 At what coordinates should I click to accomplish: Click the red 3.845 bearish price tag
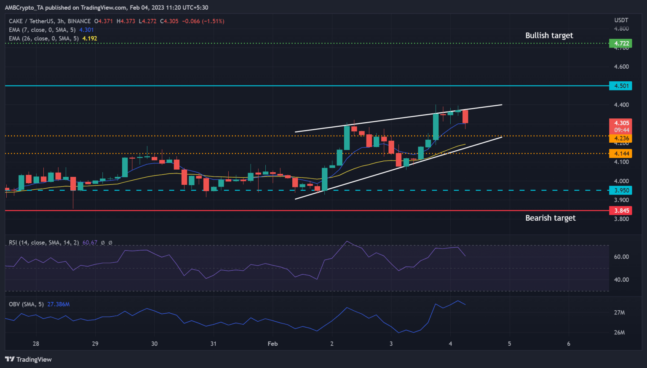coord(620,211)
